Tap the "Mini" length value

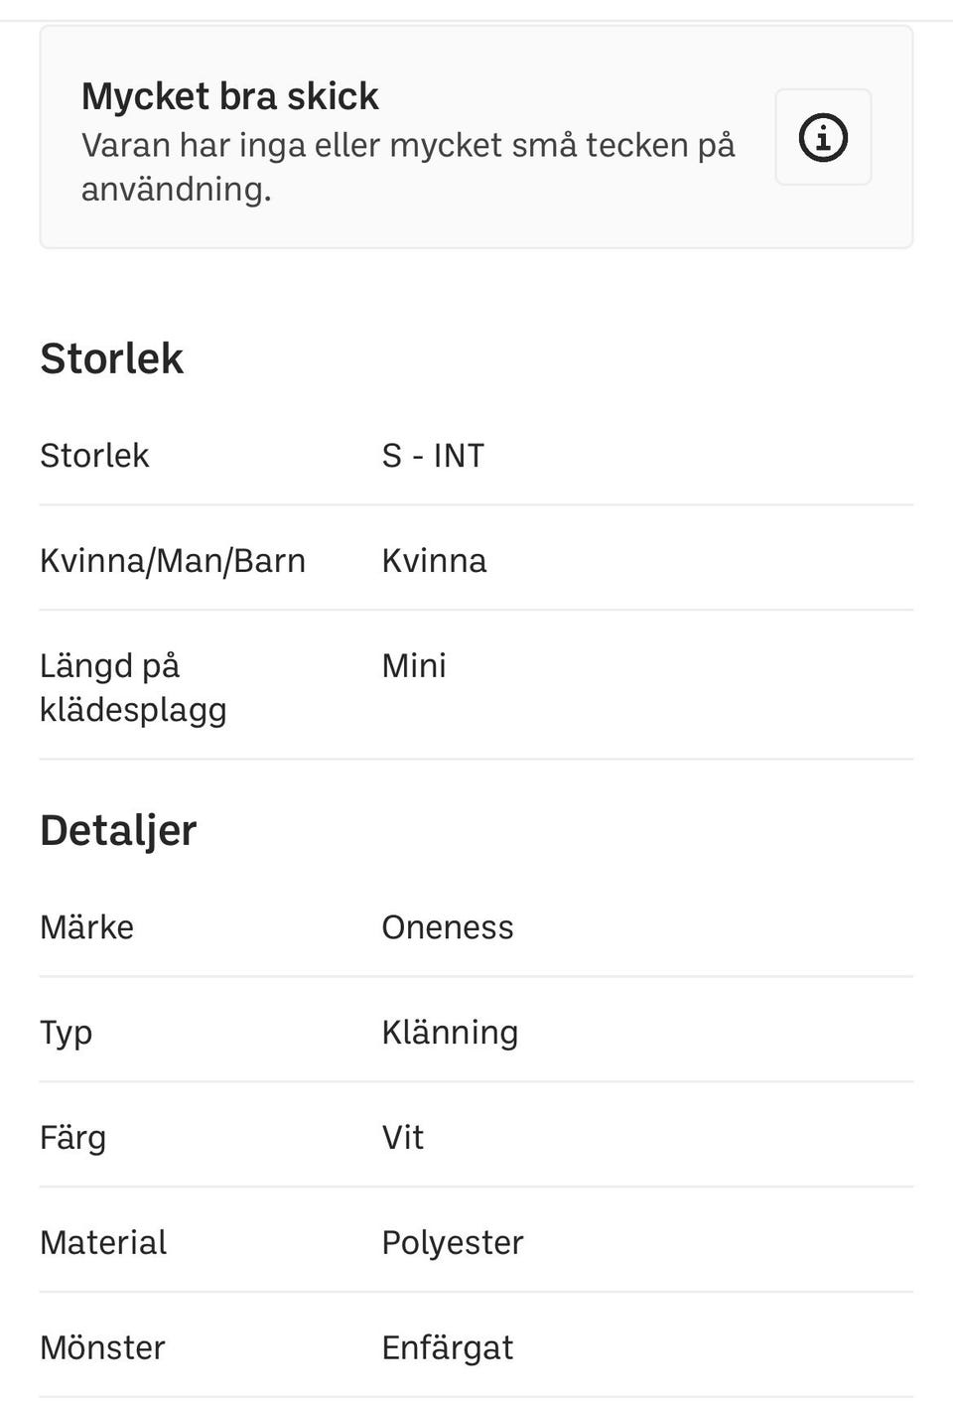414,665
